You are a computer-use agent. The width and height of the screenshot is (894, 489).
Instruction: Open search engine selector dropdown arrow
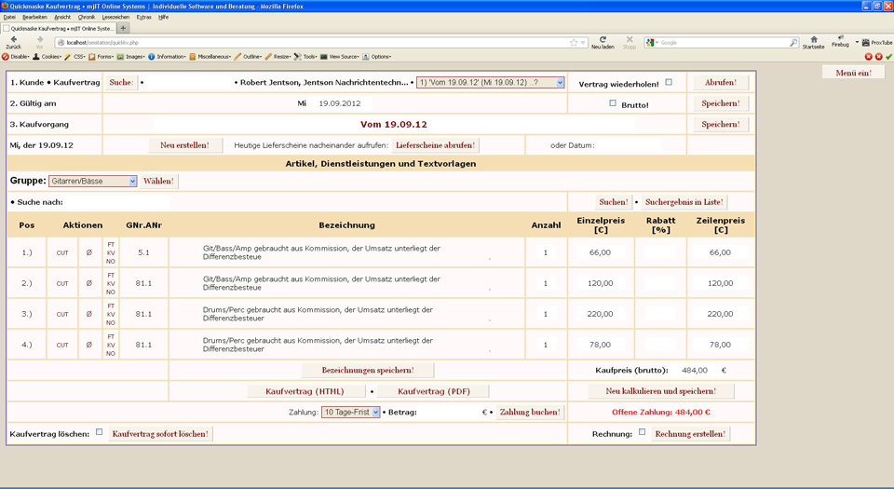tap(657, 43)
